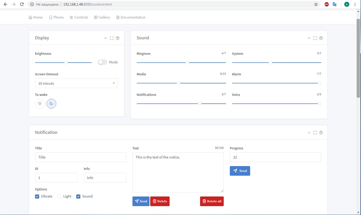Open help icon in Display panel

[x=117, y=38]
